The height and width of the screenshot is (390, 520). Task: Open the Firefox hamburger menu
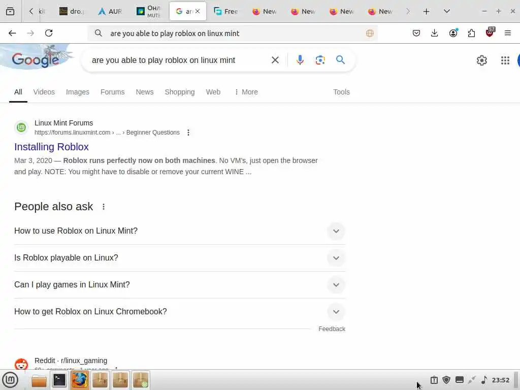click(508, 33)
